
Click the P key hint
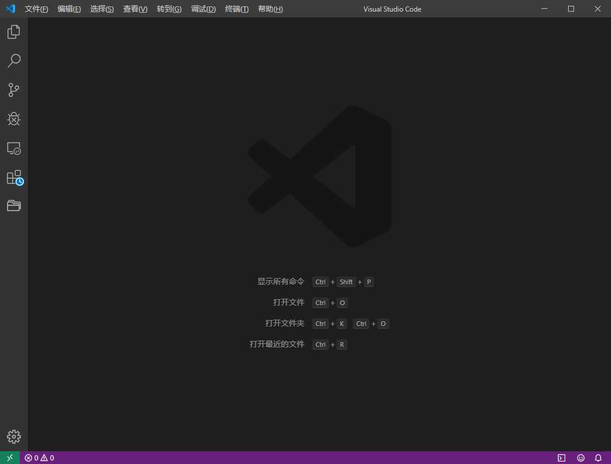coord(368,282)
